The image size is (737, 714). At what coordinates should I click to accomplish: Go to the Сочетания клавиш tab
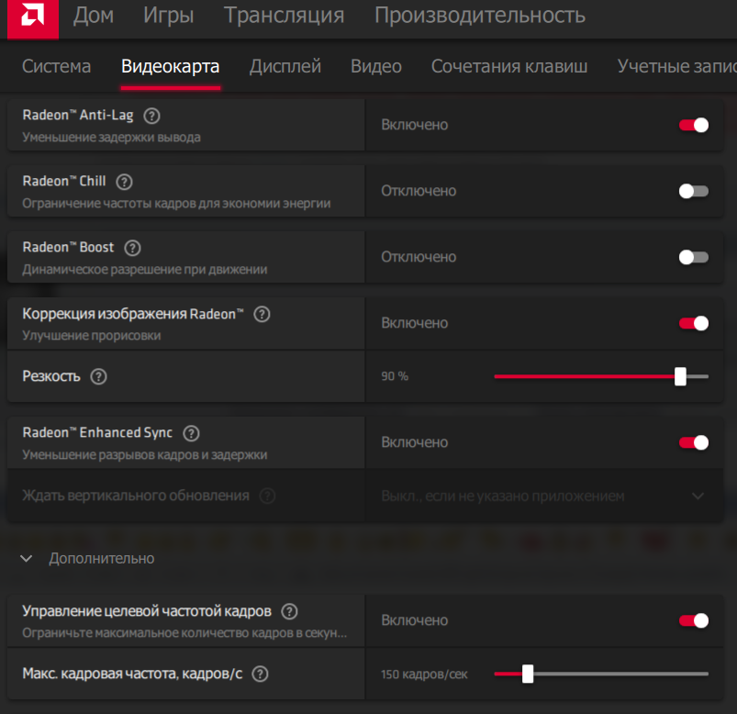tap(509, 66)
